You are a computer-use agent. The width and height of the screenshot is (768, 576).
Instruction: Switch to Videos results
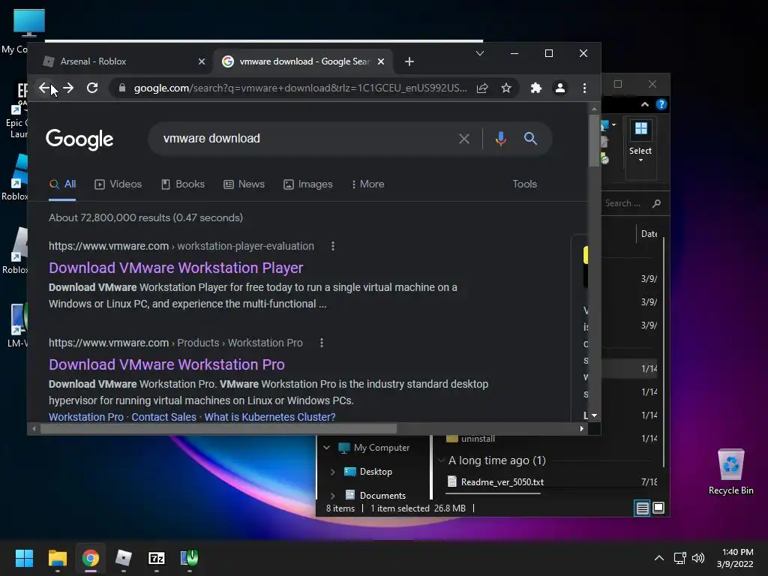pos(118,184)
